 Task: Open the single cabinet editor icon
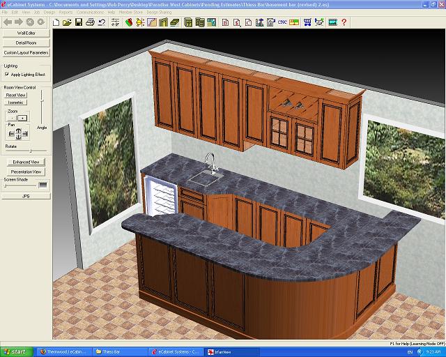pos(188,22)
